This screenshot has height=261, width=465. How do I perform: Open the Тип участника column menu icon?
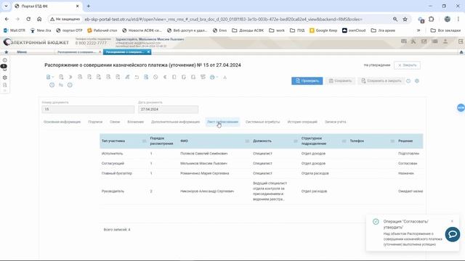144,141
